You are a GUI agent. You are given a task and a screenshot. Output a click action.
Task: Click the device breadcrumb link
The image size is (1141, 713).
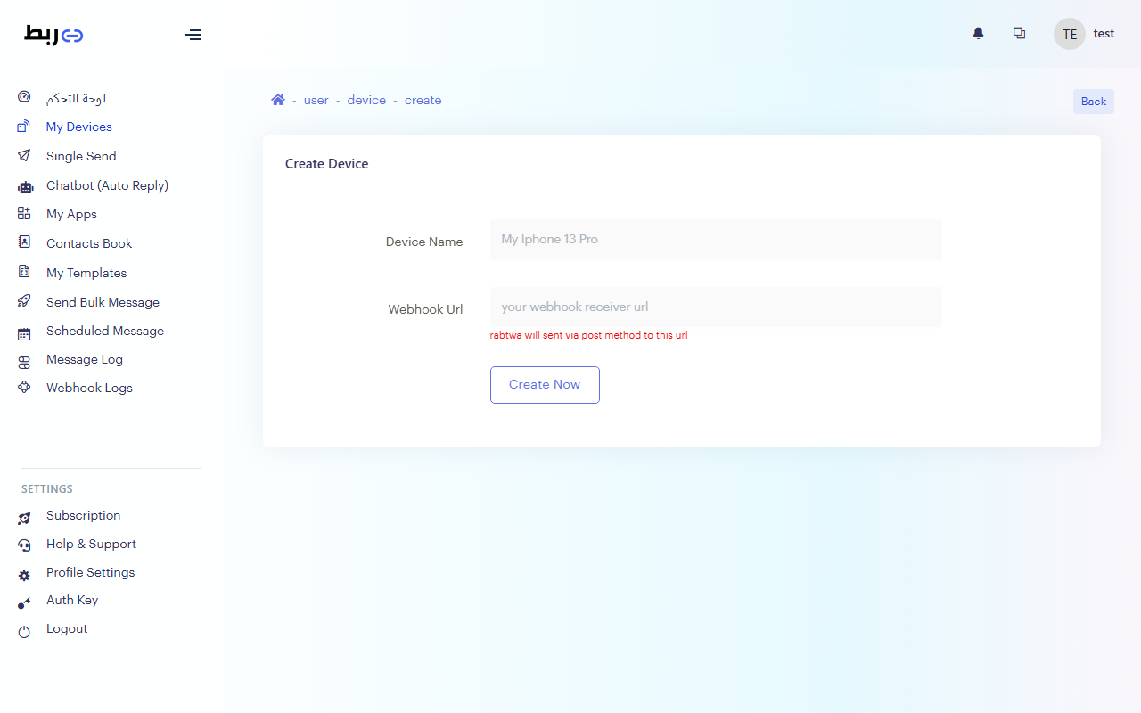coord(366,101)
